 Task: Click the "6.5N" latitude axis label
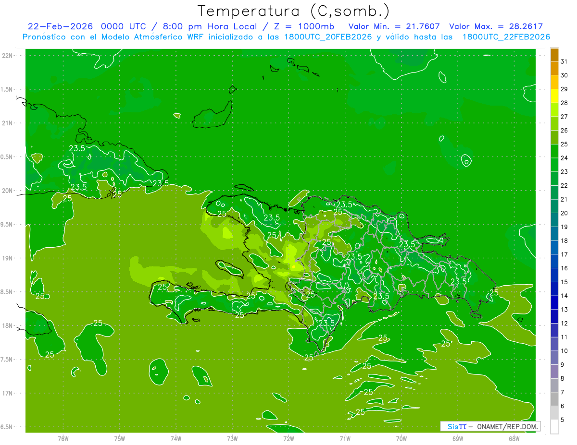coord(7,427)
